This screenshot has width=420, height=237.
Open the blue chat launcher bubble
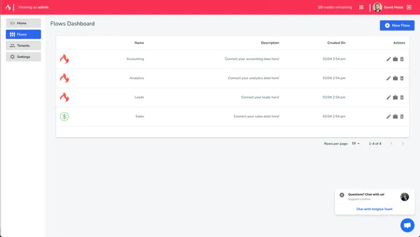(x=407, y=225)
